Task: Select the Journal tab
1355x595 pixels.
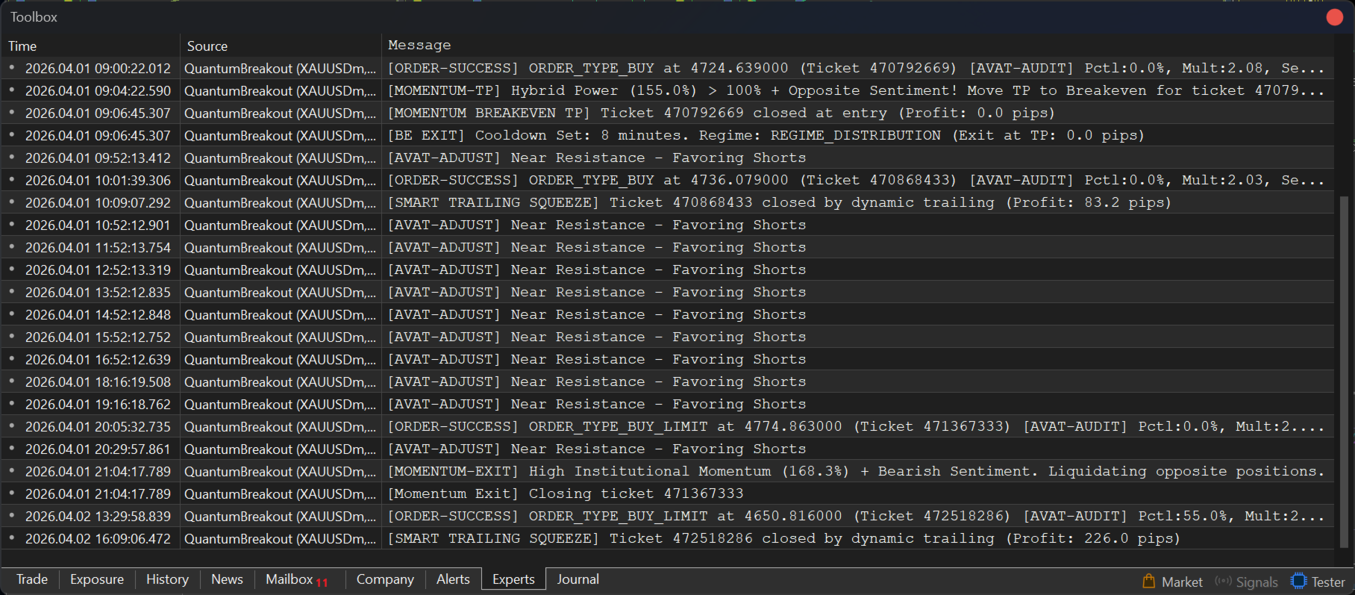Action: pyautogui.click(x=578, y=579)
